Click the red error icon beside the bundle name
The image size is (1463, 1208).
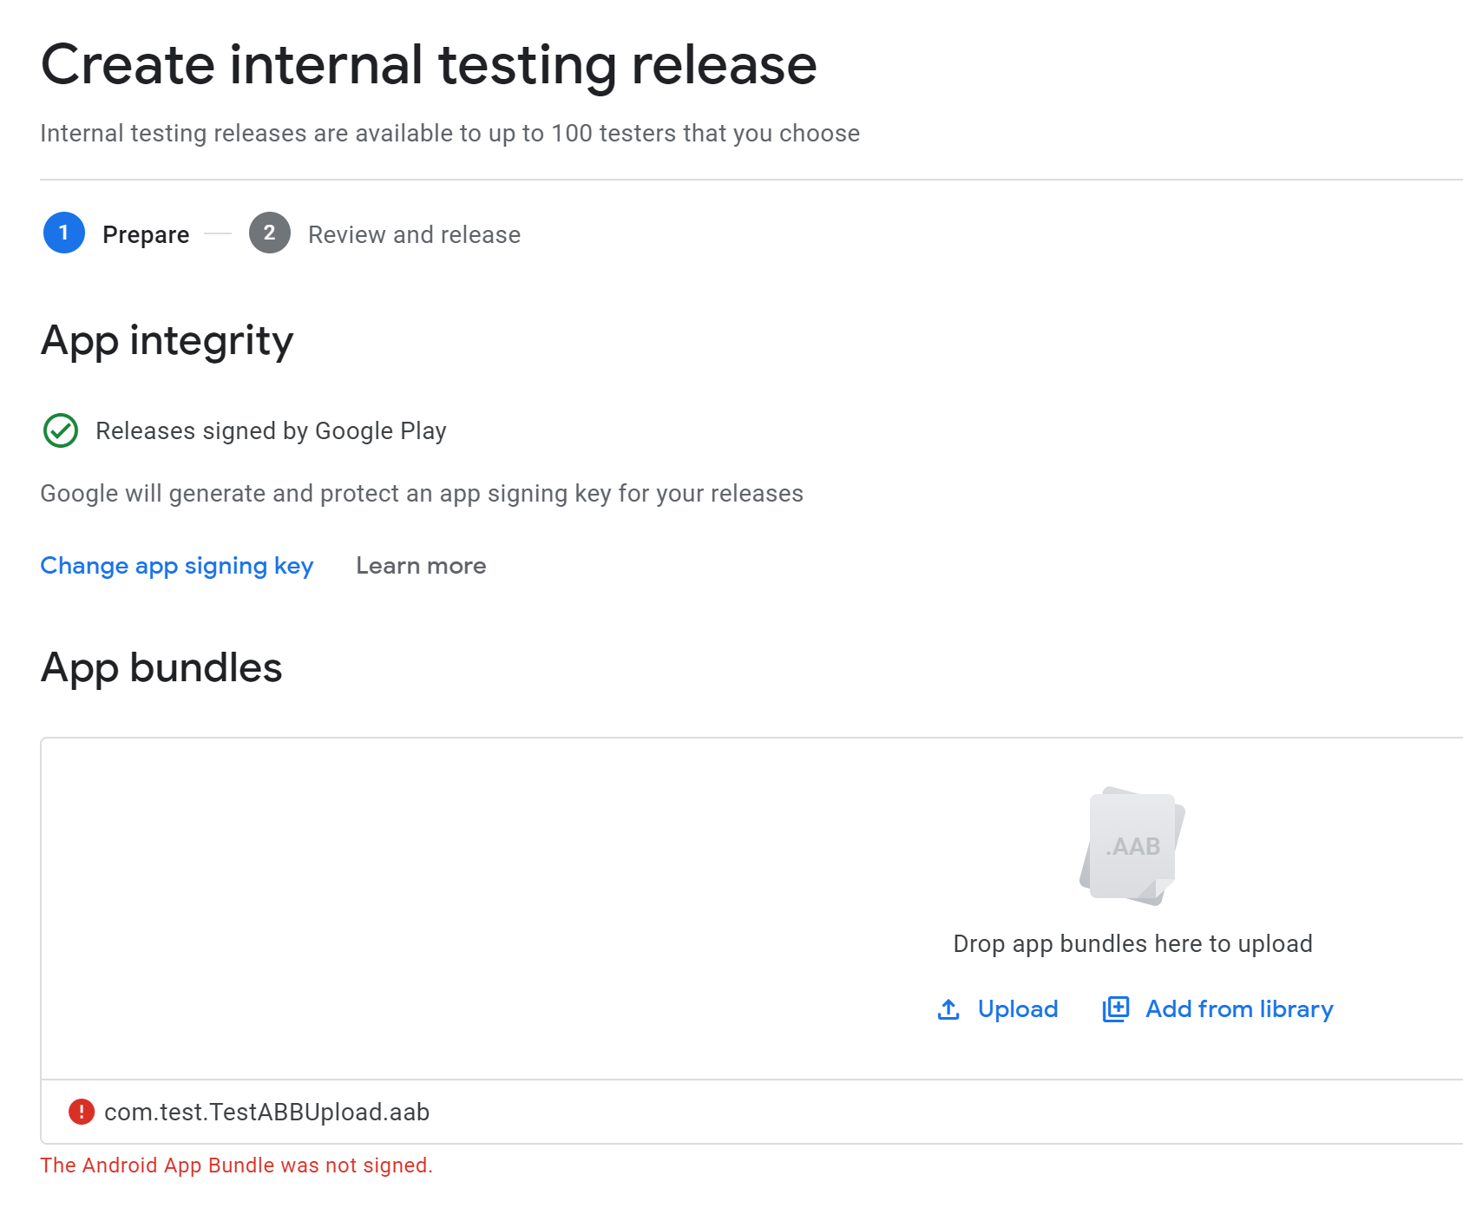[x=79, y=1112]
